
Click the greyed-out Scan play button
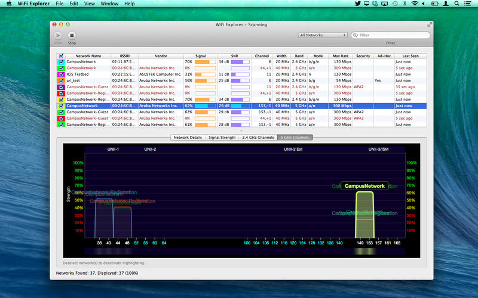click(58, 36)
